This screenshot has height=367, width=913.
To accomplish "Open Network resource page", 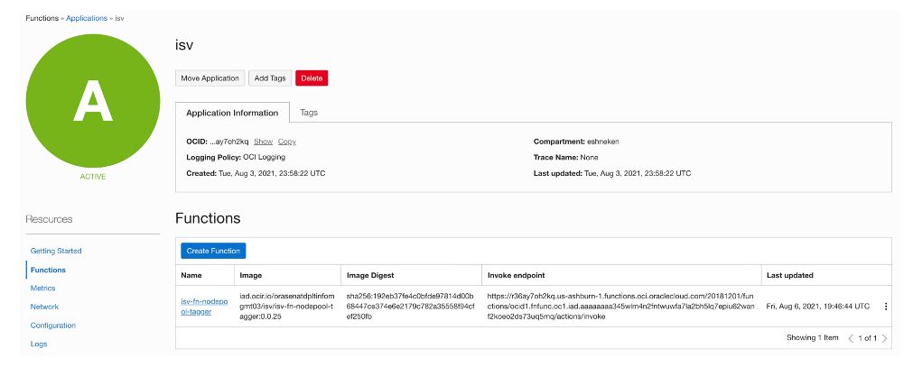I will point(45,307).
